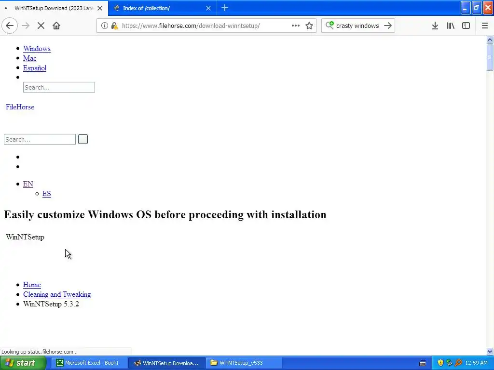Click the scrollbar up arrow
494x370 pixels.
point(490,40)
